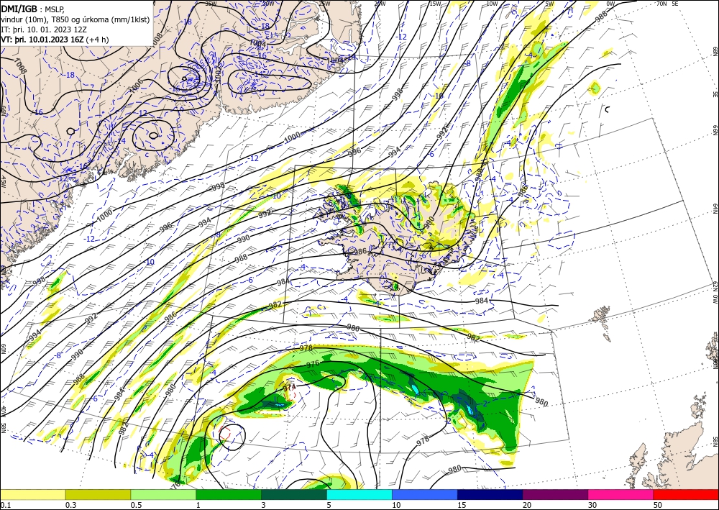719x510 pixels.
Task: Click the legend value "0.3"
Action: point(70,505)
